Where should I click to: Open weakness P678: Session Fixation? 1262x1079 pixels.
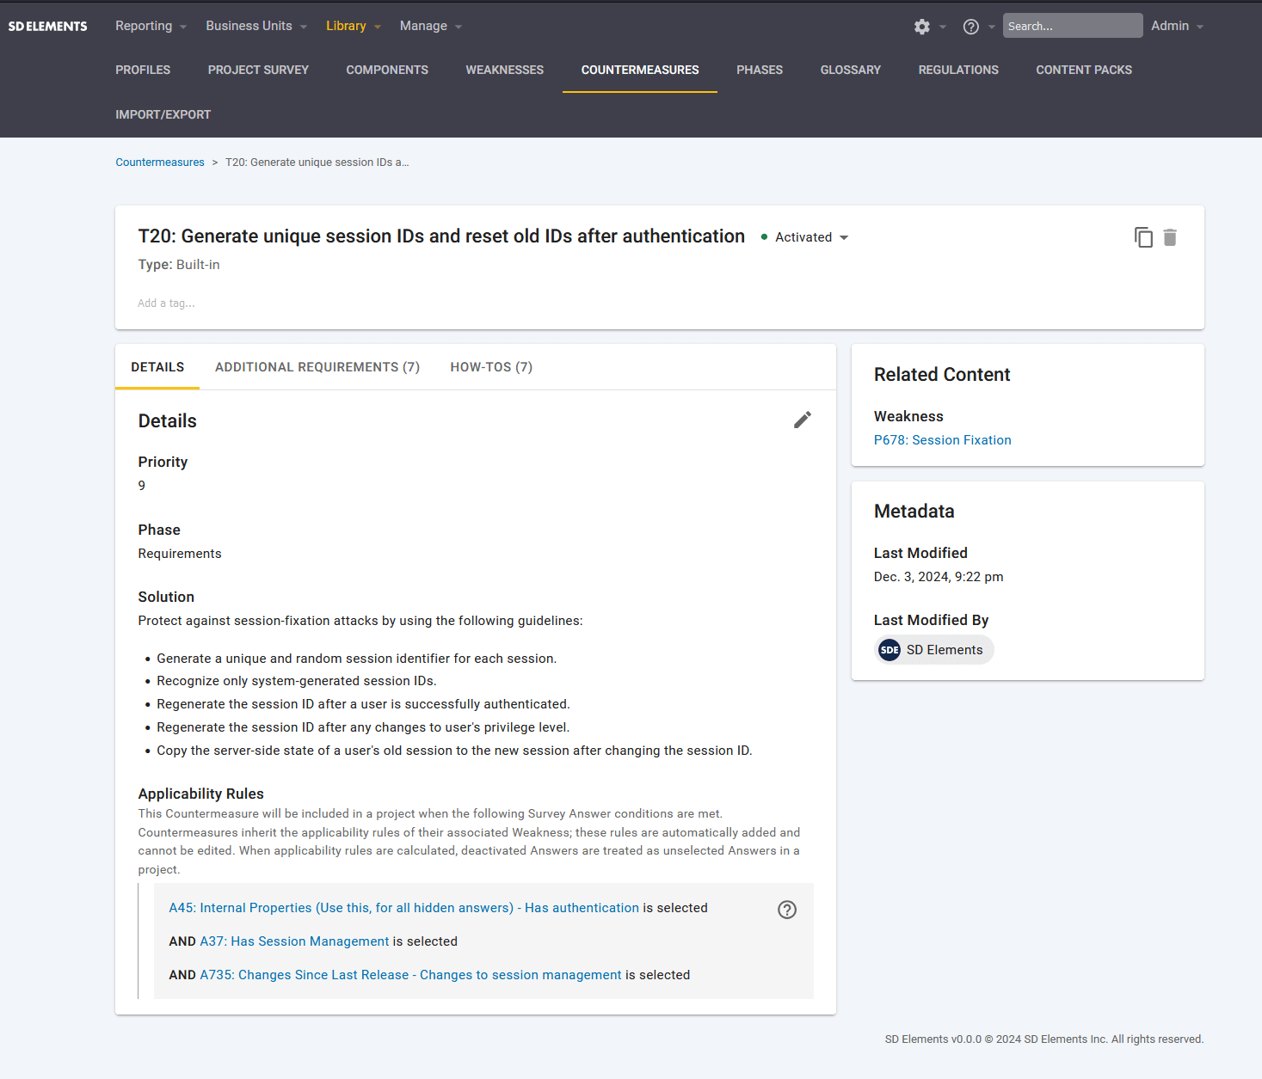point(943,440)
